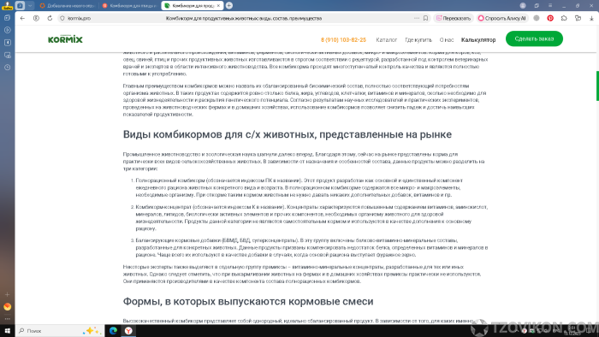
Task: Open tab manager icon in title bar
Action: pyautogui.click(x=537, y=5)
